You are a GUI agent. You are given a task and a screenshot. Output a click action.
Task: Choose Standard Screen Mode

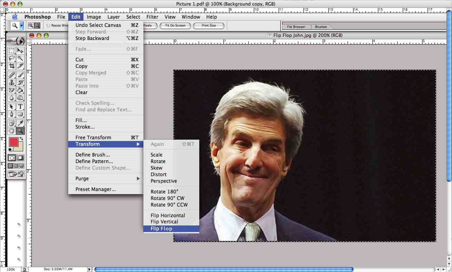pos(11,166)
